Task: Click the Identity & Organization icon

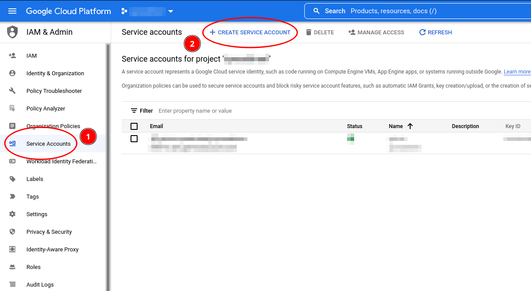Action: (12, 73)
